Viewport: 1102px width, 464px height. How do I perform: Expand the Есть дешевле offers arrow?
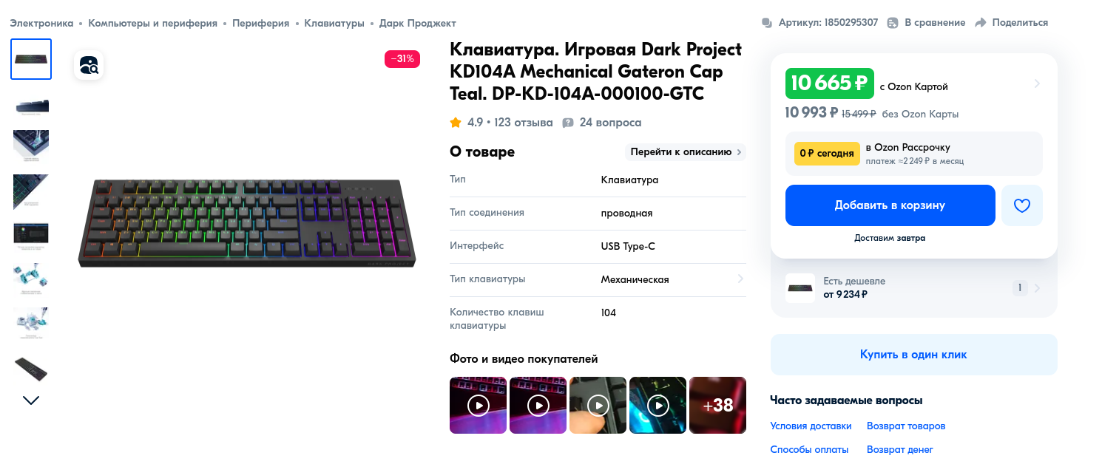click(1037, 288)
